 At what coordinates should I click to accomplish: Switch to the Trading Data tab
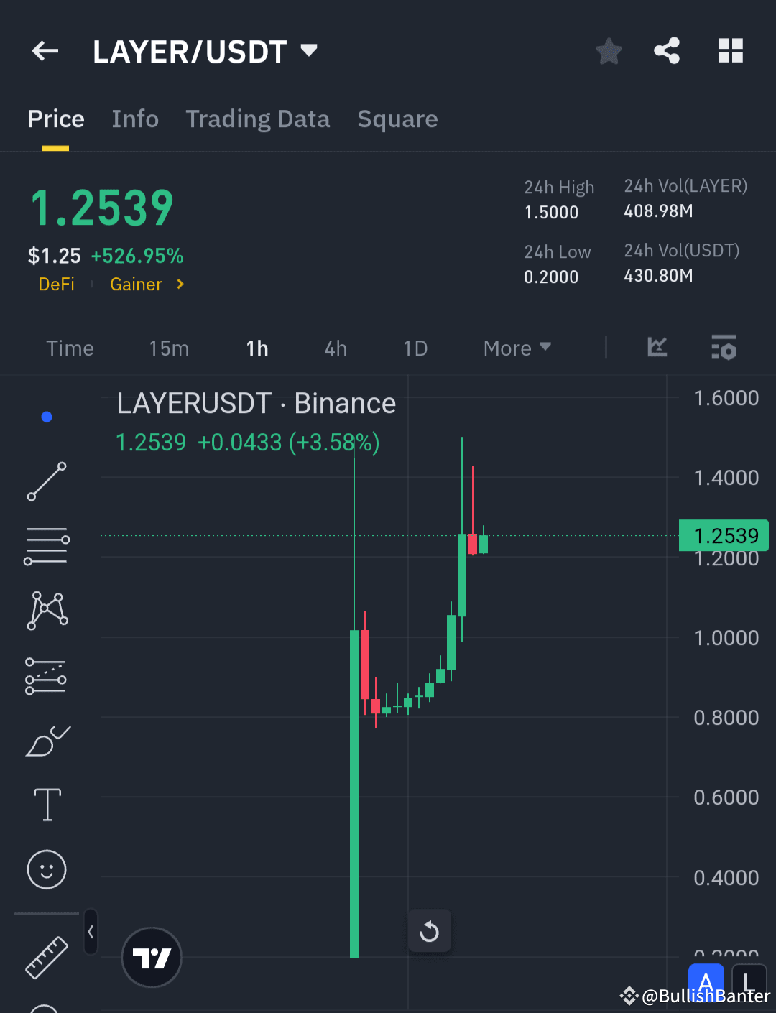pyautogui.click(x=258, y=119)
